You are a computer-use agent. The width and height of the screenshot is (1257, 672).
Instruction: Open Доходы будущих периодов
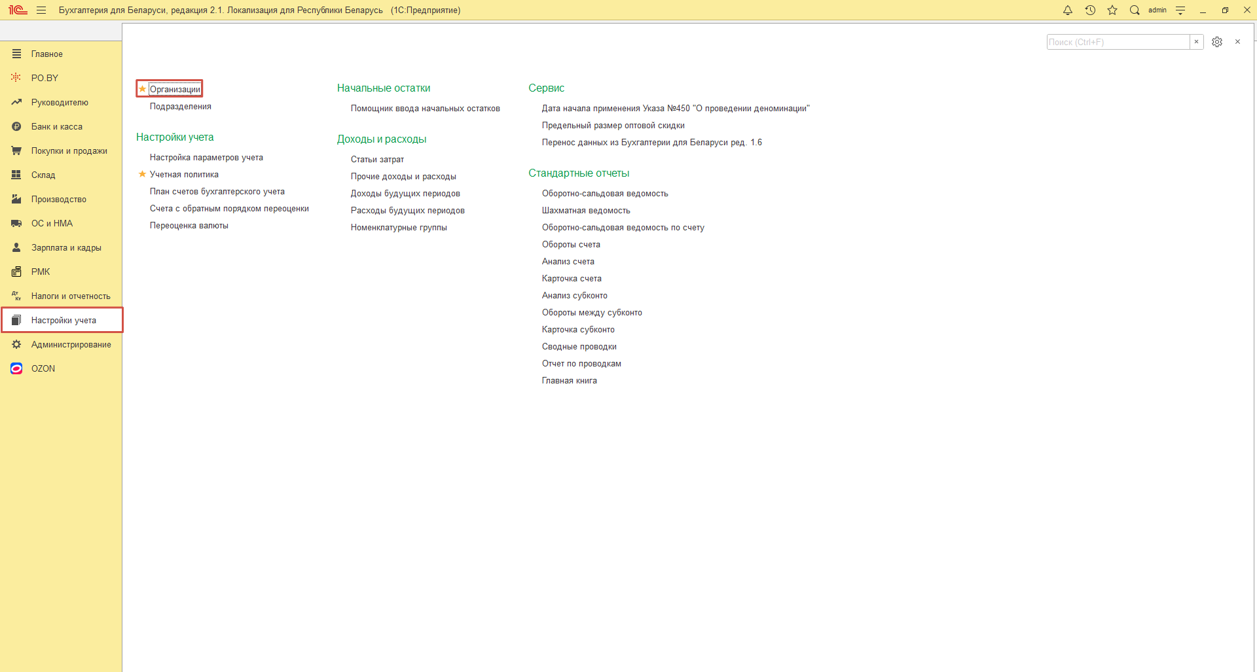[405, 193]
